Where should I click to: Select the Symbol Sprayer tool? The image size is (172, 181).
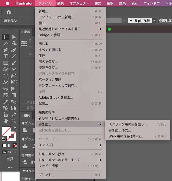5,108
